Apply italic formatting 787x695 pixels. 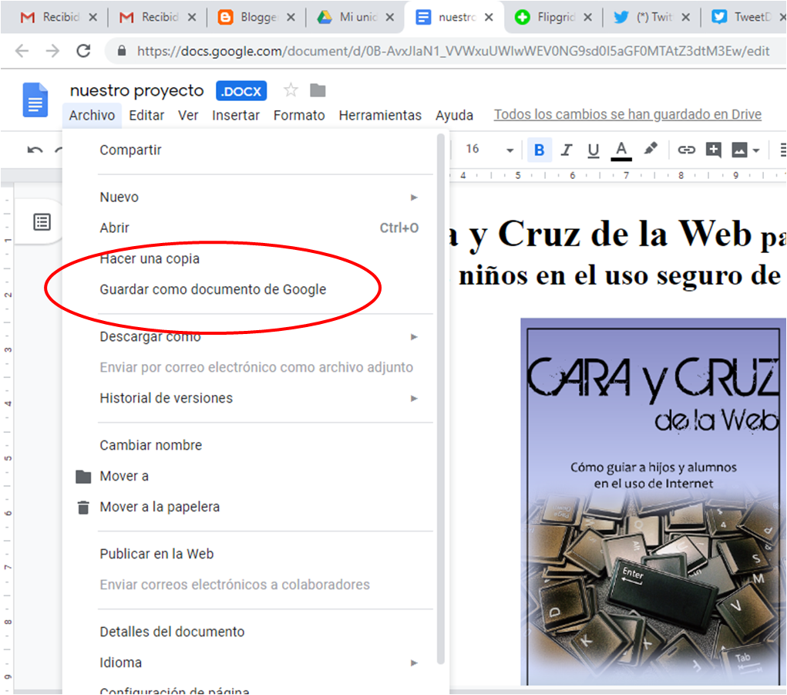click(x=567, y=150)
